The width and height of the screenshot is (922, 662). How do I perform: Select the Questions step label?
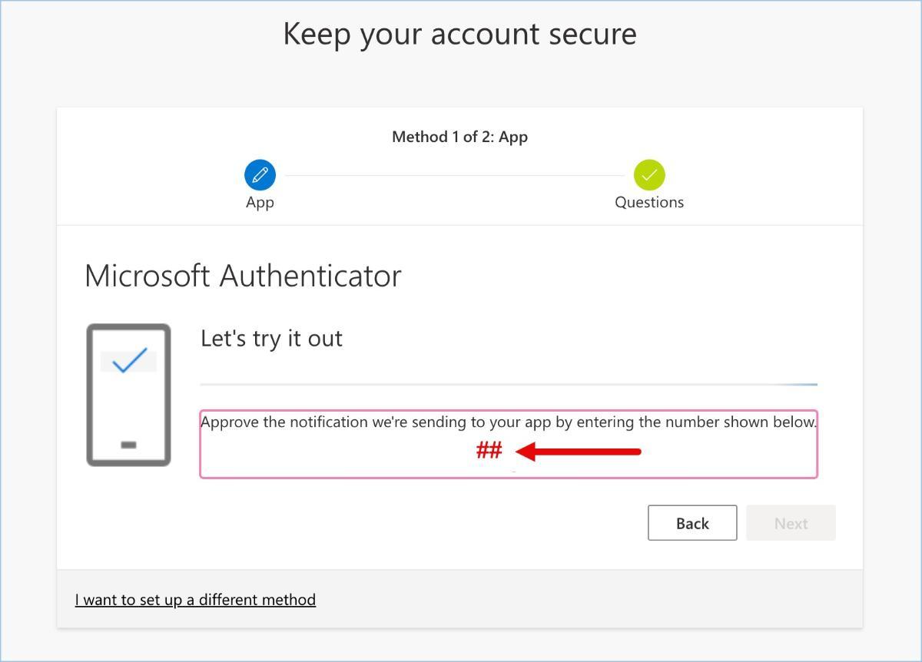tap(649, 203)
